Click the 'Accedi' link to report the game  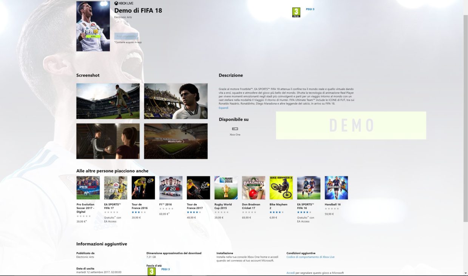290,273
